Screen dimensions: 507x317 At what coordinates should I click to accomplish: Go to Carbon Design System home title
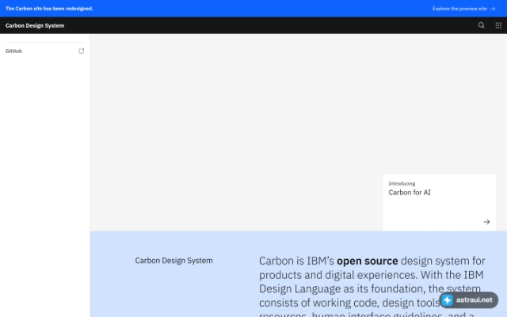click(x=35, y=25)
